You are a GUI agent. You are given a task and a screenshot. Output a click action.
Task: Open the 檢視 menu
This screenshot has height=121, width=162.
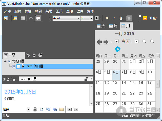pos(28,11)
